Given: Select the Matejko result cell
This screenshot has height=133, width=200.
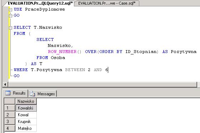Looking at the screenshot, I should click(26, 128).
